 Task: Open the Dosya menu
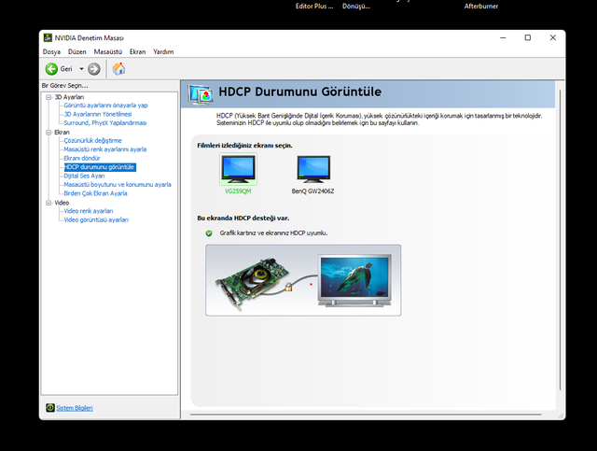(x=51, y=52)
